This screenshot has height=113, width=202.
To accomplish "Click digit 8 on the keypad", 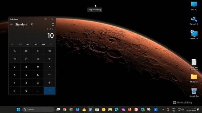I will click(26, 67).
